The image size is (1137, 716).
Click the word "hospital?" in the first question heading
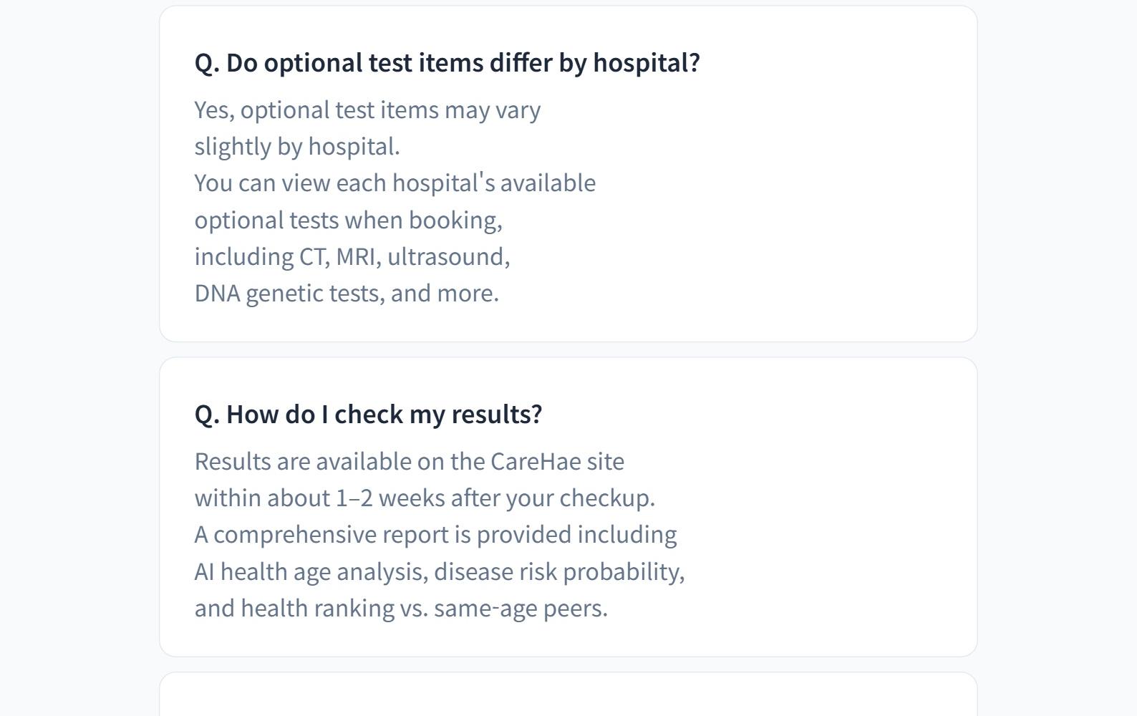tap(647, 63)
